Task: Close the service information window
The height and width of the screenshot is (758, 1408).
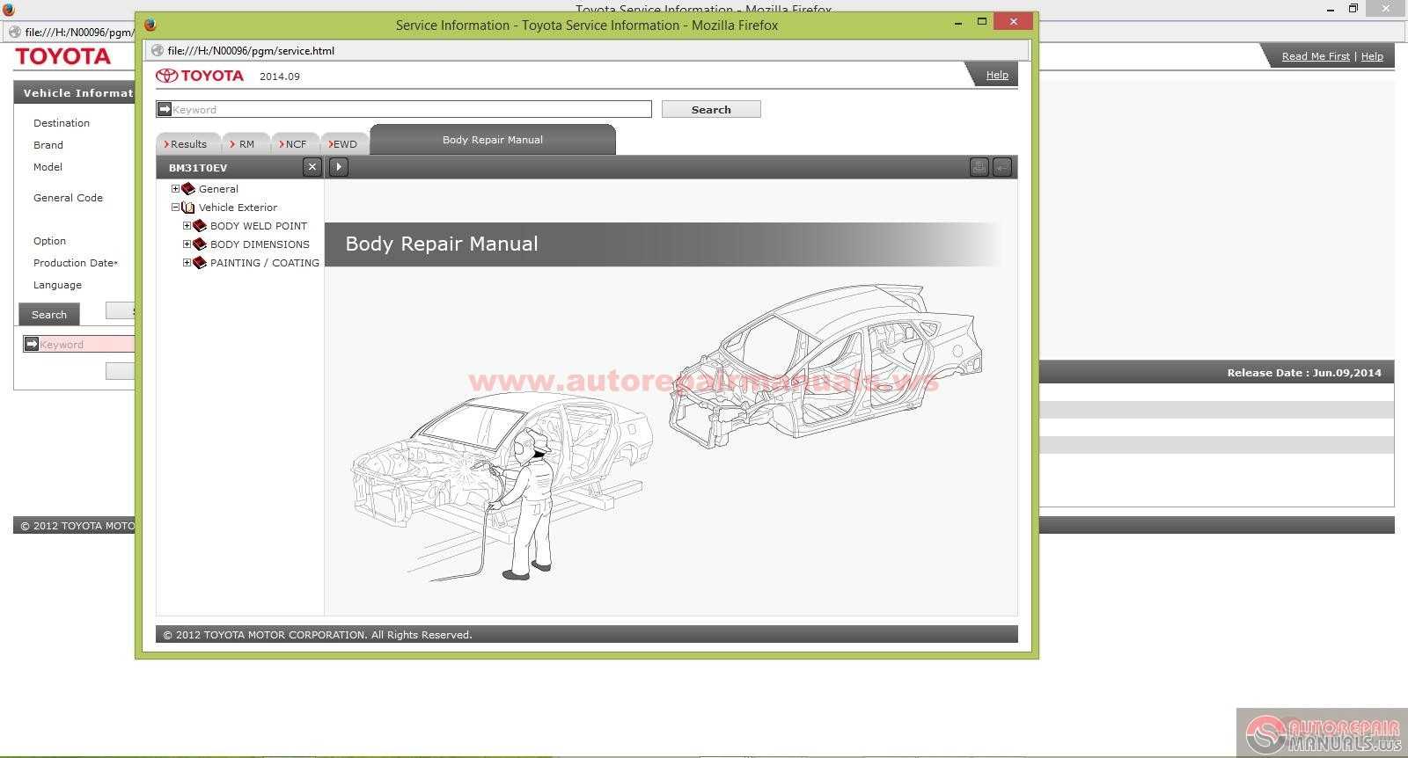Action: [1014, 22]
